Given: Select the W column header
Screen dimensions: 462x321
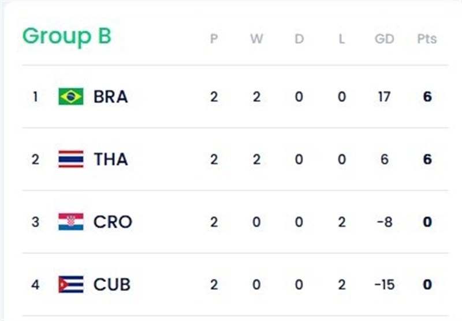Looking at the screenshot, I should coord(256,39).
